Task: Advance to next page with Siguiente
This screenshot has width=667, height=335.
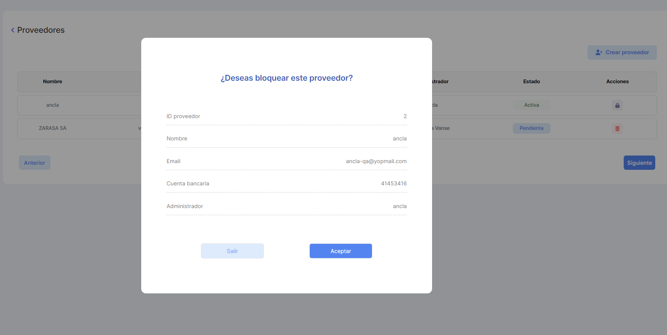Action: coord(639,163)
